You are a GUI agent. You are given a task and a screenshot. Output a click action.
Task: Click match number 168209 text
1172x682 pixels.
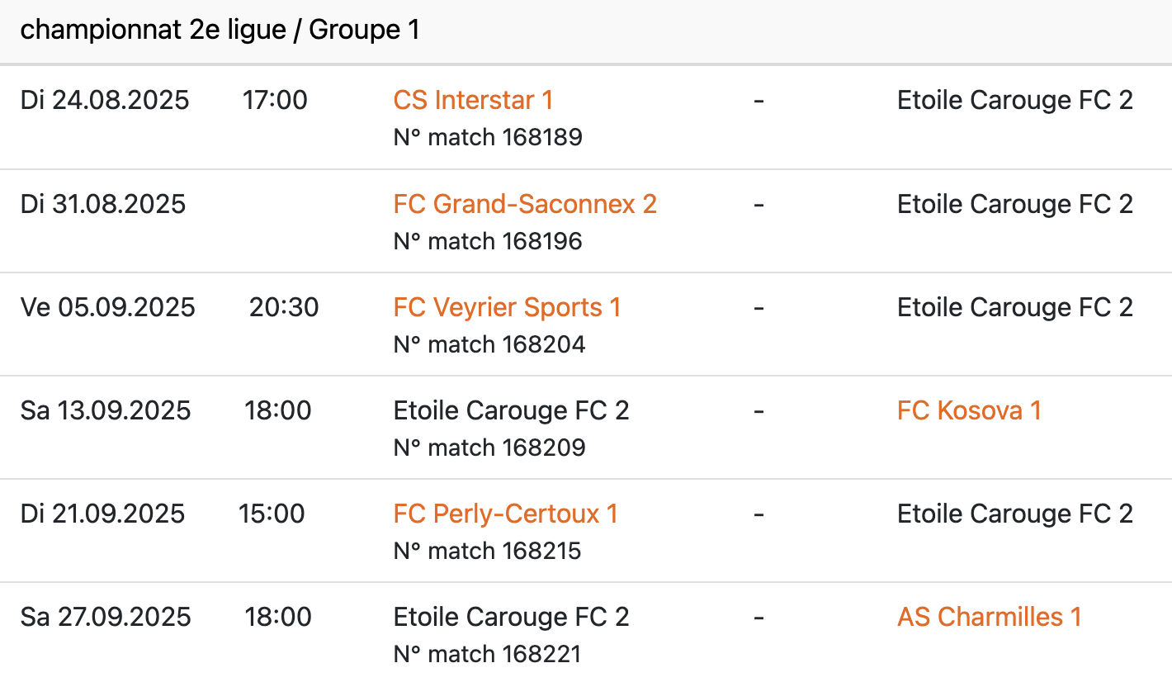point(489,448)
